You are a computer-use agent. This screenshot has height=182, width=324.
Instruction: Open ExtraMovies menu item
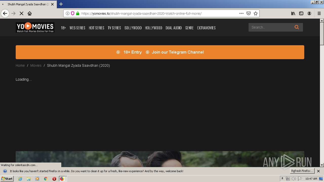[206, 28]
